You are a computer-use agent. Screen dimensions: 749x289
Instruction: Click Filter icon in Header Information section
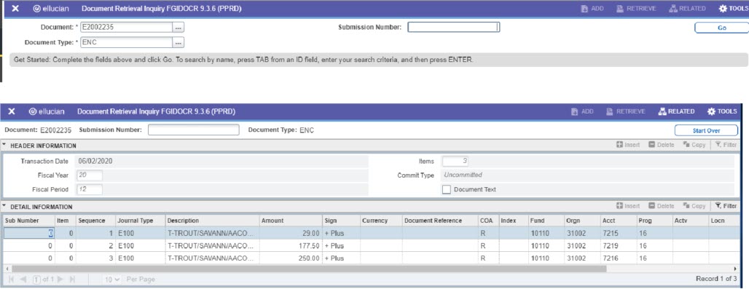pos(726,145)
